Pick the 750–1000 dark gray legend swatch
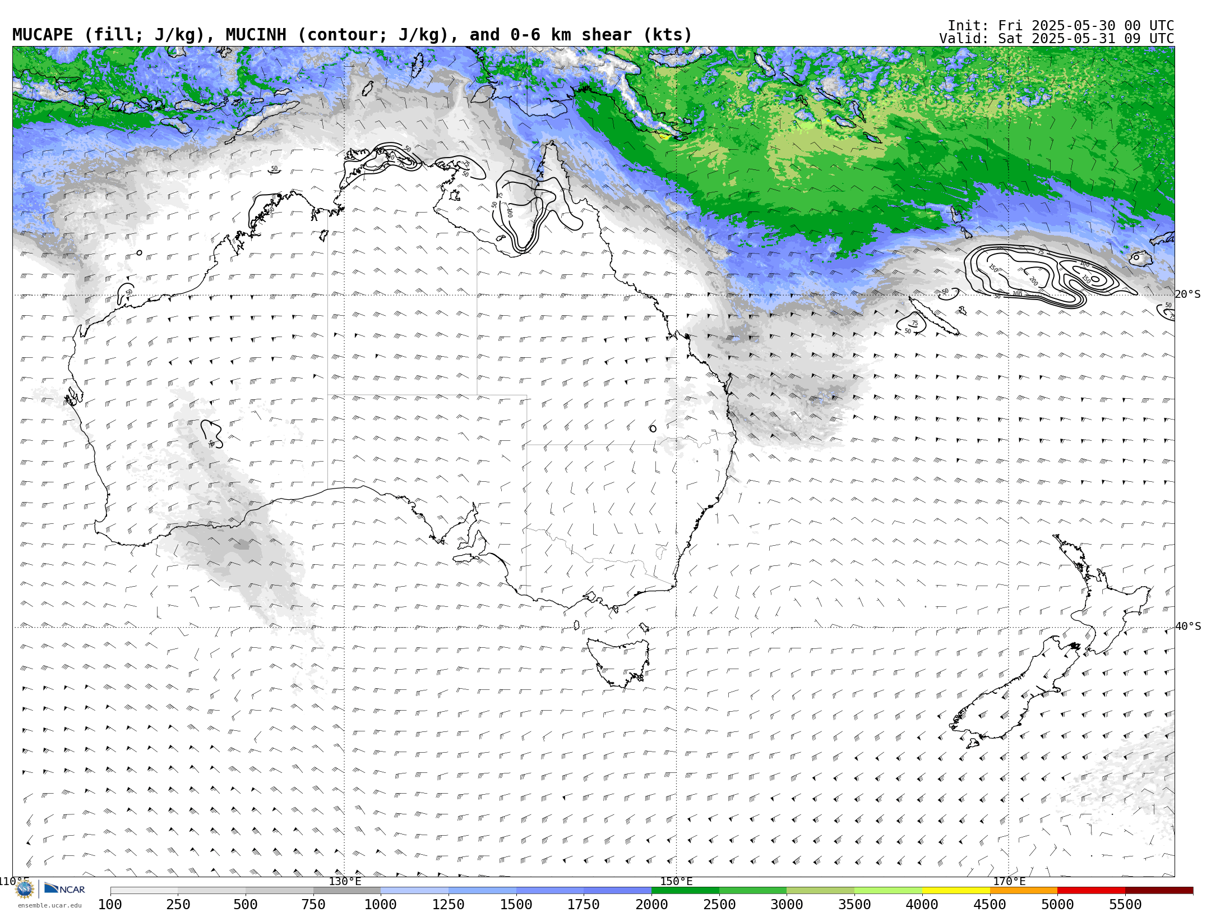The height and width of the screenshot is (912, 1211). (x=347, y=891)
